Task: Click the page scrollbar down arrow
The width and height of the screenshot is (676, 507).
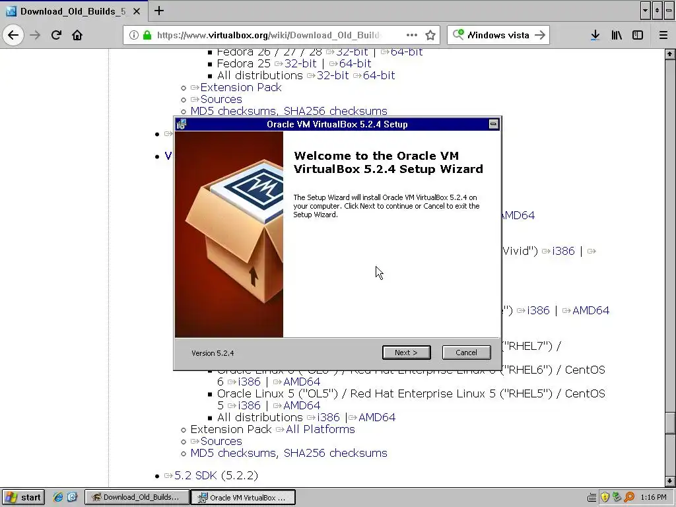Action: [669, 481]
